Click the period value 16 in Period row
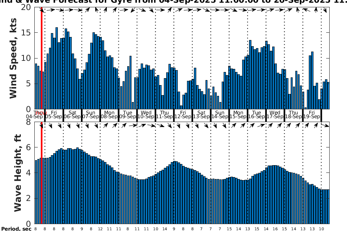This screenshot has width=347, height=231. 275,229
